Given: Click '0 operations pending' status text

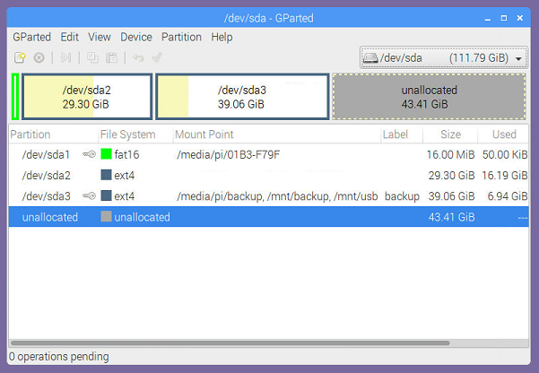Looking at the screenshot, I should (59, 357).
